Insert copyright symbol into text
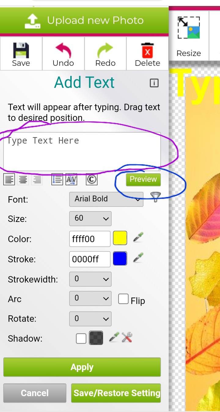The image size is (220, 412). click(x=91, y=179)
